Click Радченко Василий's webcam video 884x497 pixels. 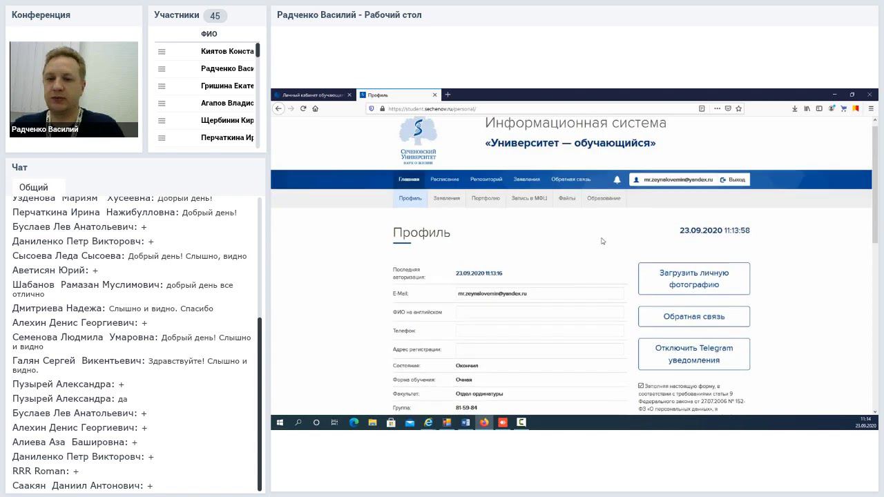point(74,89)
